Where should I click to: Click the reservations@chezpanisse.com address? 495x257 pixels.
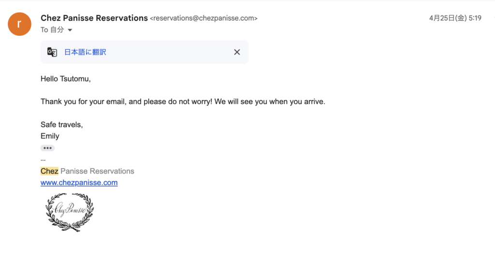click(x=204, y=18)
